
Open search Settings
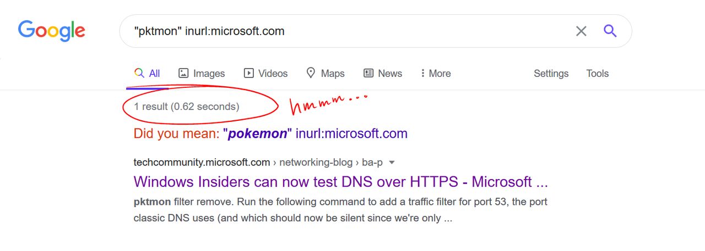(551, 73)
